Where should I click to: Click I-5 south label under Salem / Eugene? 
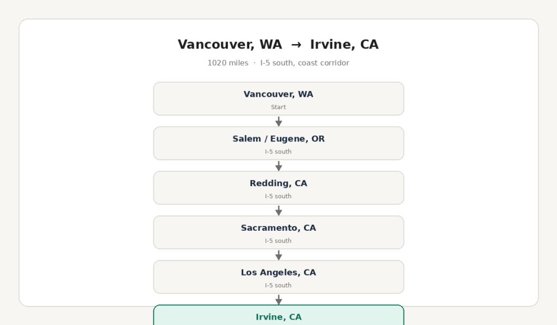click(x=278, y=151)
